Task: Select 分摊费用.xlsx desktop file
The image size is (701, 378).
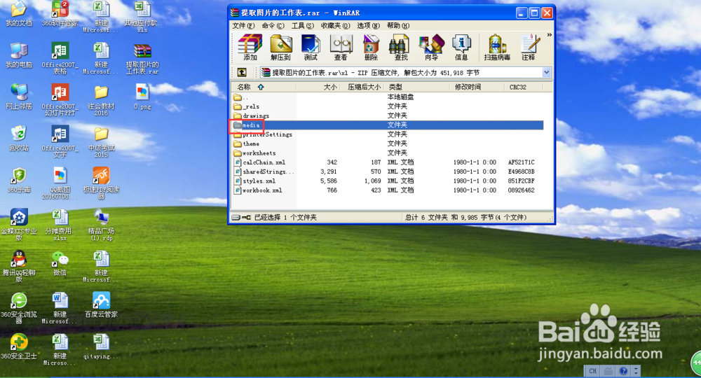Action: pos(60,225)
